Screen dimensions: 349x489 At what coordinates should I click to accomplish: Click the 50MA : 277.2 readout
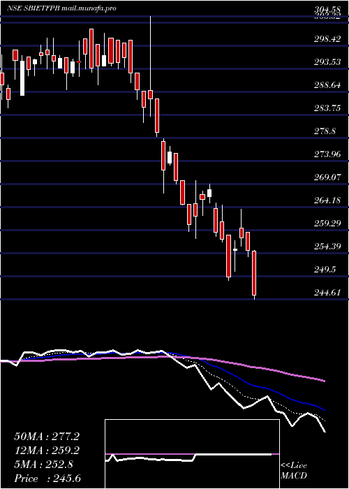tap(47, 437)
